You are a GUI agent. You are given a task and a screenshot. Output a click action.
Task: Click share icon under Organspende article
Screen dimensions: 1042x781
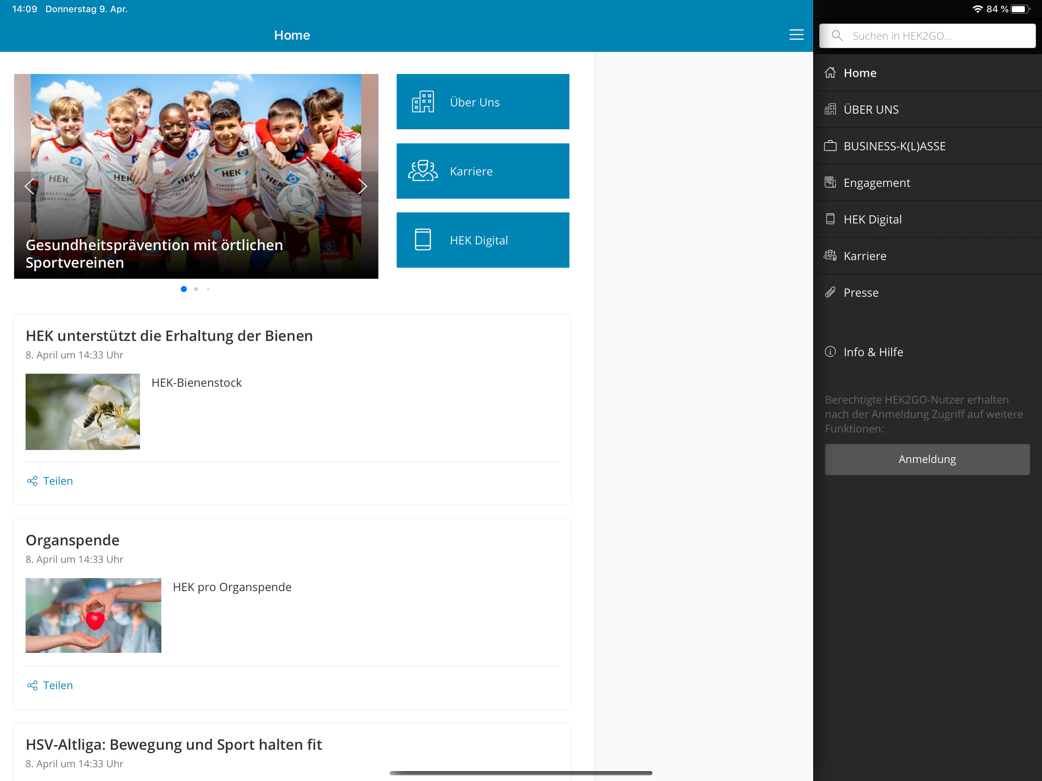coord(32,685)
